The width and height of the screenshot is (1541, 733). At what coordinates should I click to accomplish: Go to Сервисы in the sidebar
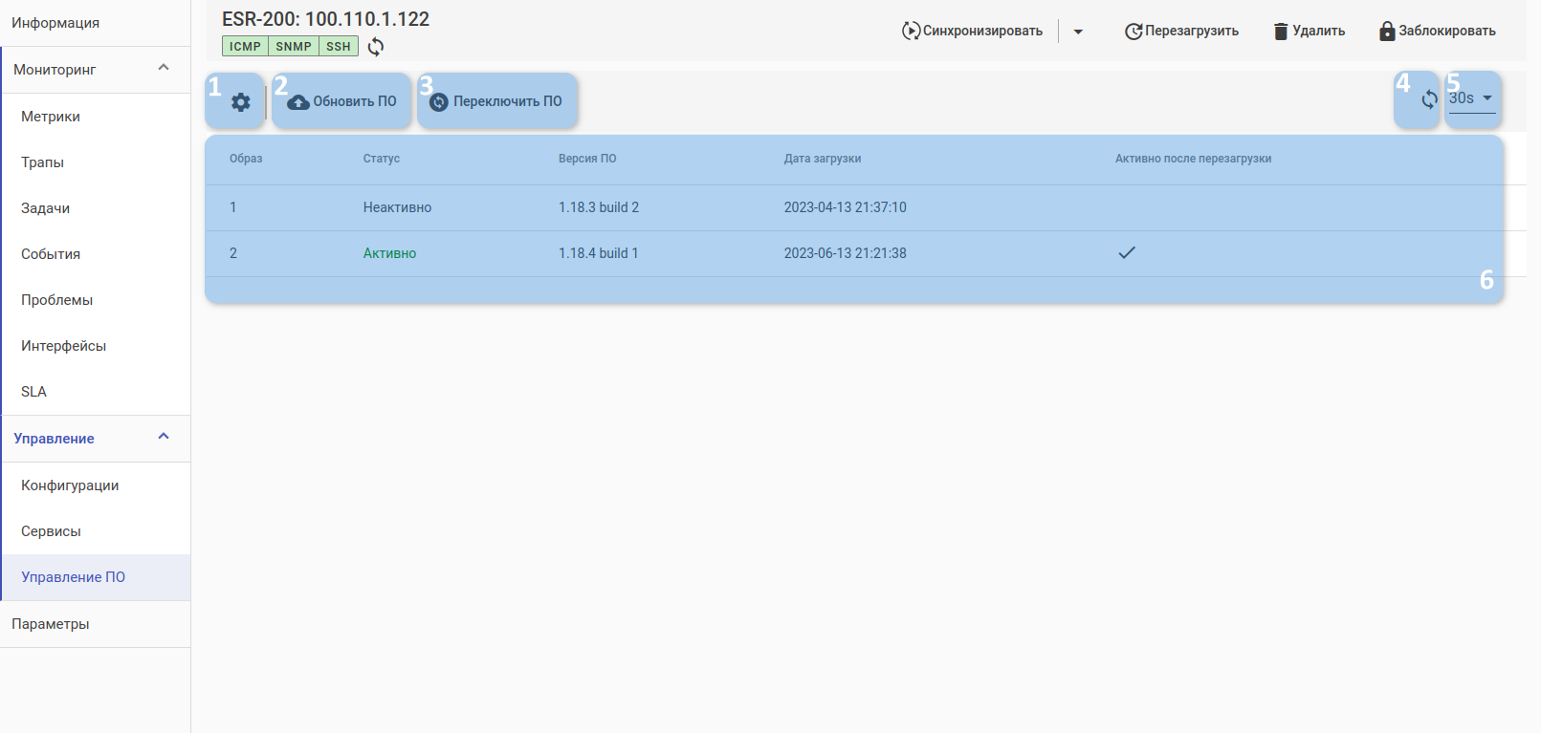51,531
